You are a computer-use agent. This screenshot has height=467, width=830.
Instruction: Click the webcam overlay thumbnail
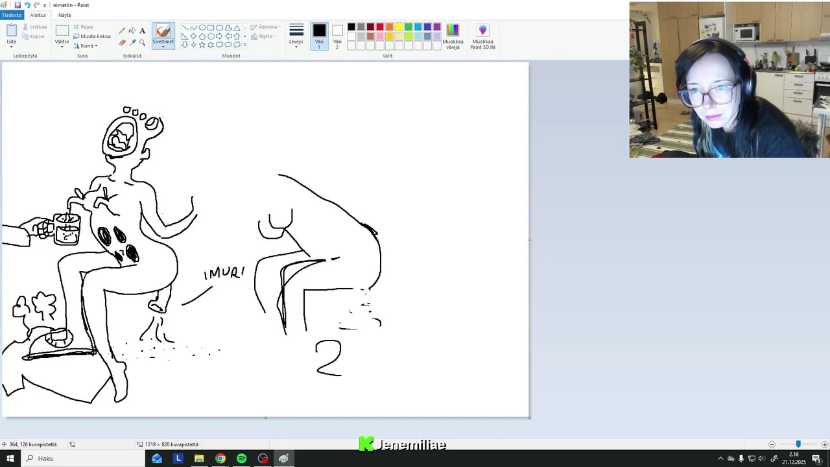click(x=729, y=80)
